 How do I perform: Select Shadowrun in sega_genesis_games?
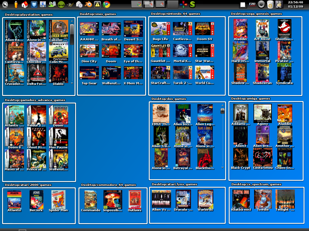click(x=262, y=74)
